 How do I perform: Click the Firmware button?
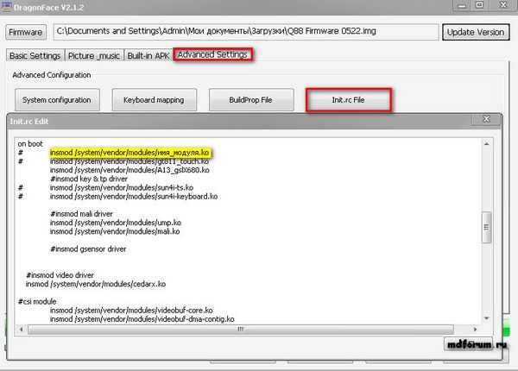[26, 32]
